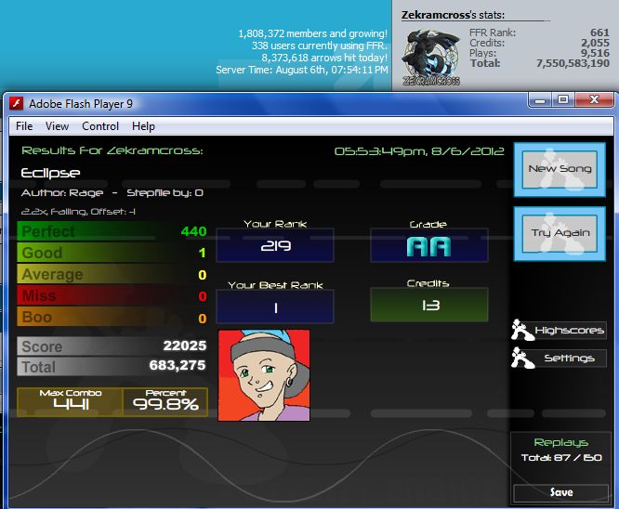Image resolution: width=619 pixels, height=509 pixels.
Task: Click the Try Again button
Action: coord(560,233)
